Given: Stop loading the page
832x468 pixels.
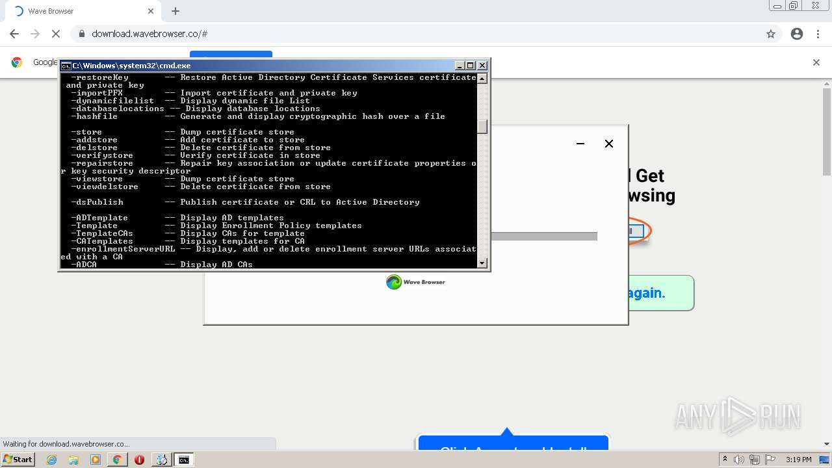Looking at the screenshot, I should [56, 34].
